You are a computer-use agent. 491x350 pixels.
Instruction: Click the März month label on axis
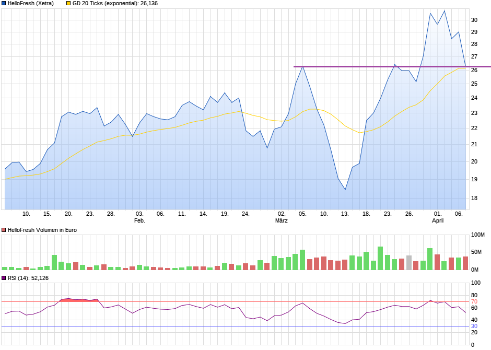click(282, 220)
